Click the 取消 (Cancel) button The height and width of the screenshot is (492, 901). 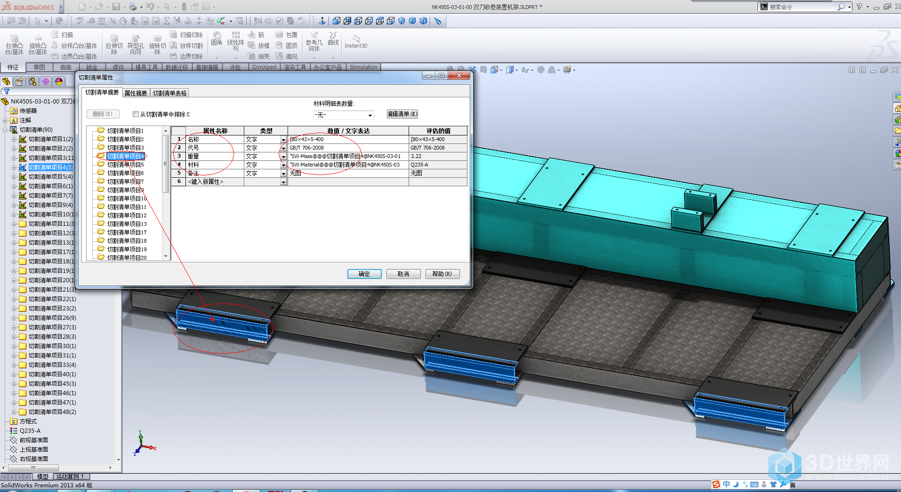pos(403,274)
